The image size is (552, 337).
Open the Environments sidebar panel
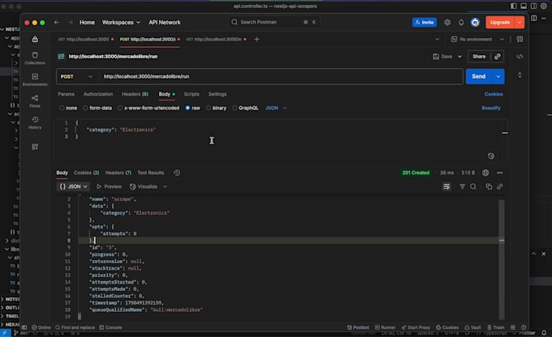pyautogui.click(x=35, y=79)
